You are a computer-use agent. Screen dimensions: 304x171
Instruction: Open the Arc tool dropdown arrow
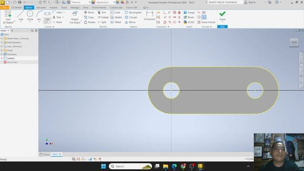[x=39, y=22]
